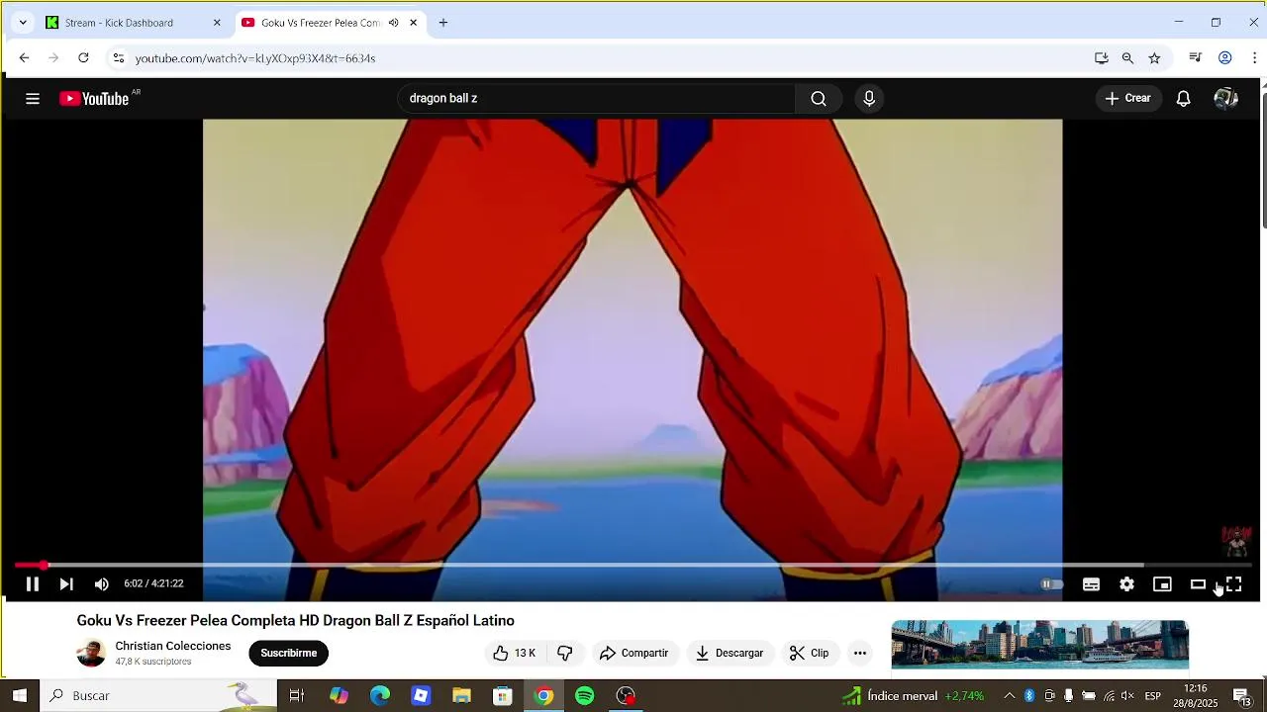Dislike the video

pos(565,653)
